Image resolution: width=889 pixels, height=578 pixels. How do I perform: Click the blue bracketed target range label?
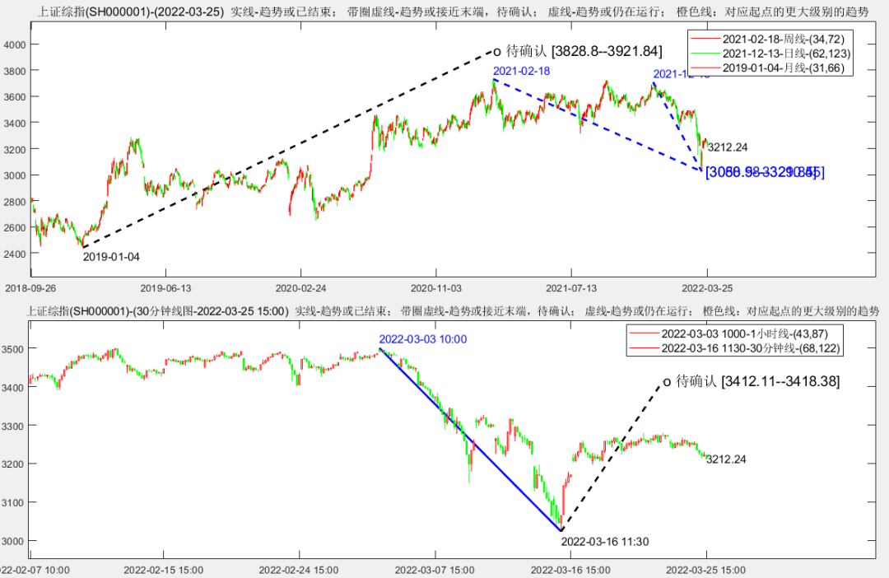pos(765,172)
